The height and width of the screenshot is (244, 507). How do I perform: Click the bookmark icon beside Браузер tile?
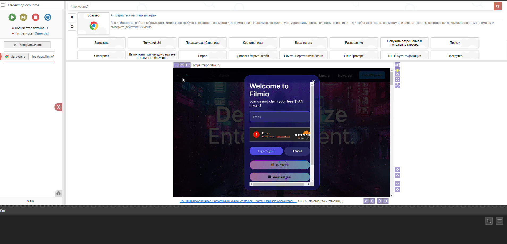tap(72, 17)
